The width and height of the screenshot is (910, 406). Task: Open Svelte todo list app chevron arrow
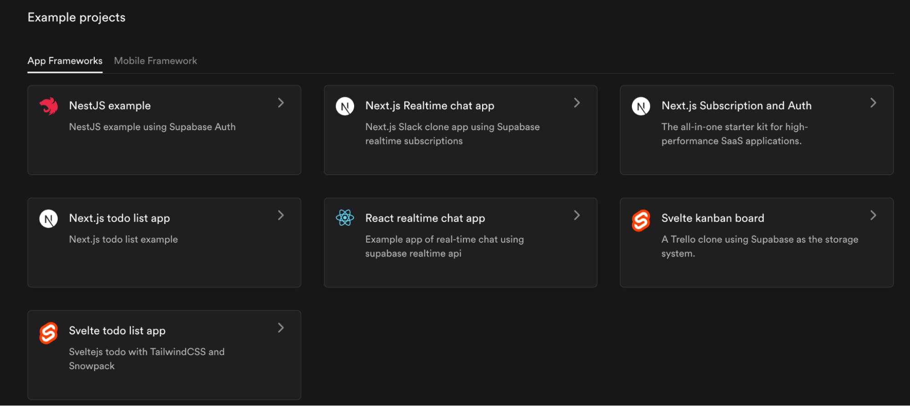(281, 328)
